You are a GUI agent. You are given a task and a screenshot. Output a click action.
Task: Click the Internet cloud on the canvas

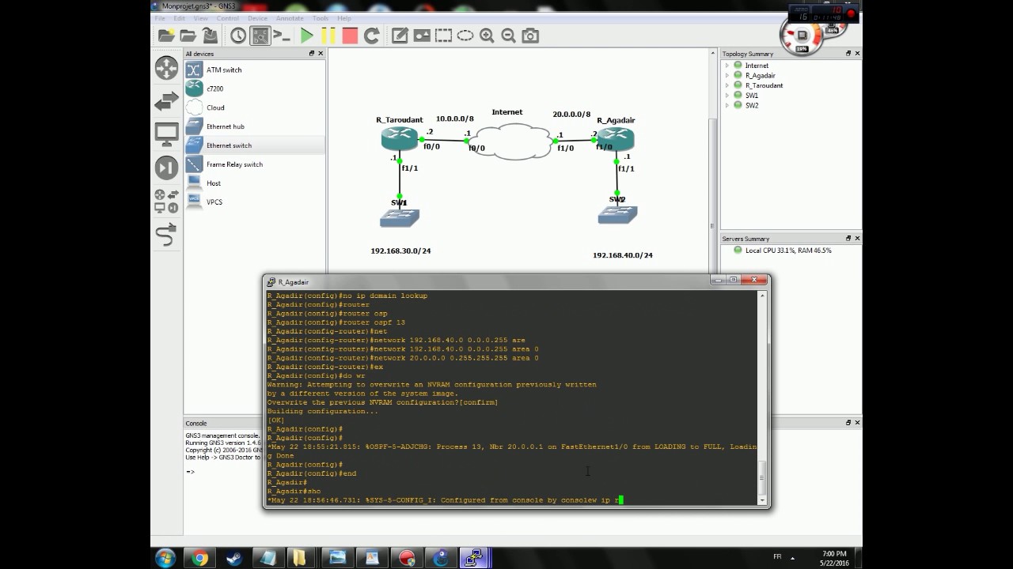[x=513, y=141]
